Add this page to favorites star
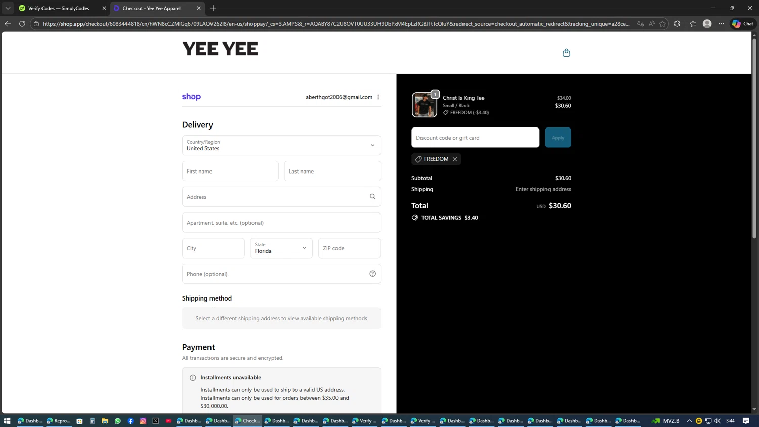This screenshot has height=427, width=759. [662, 24]
